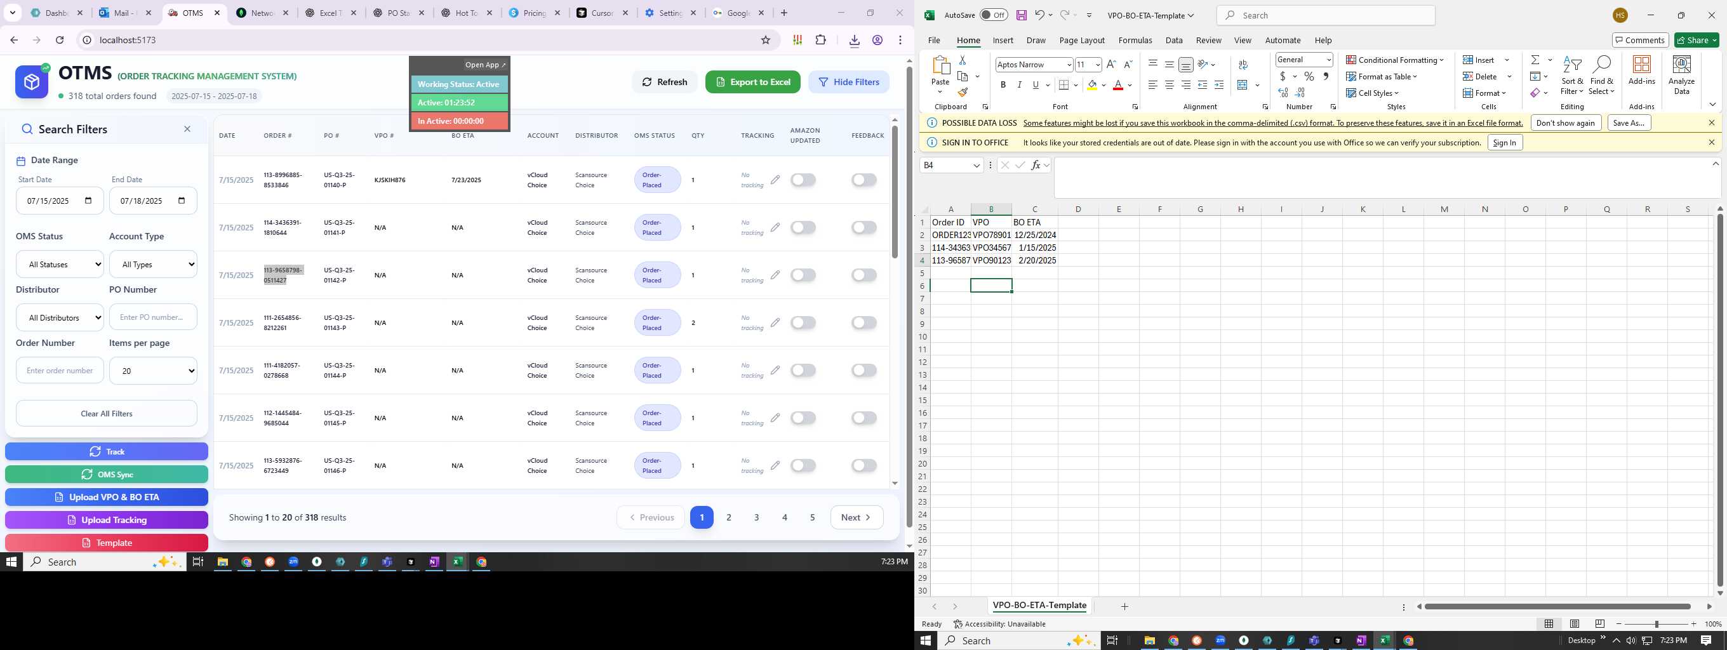The height and width of the screenshot is (650, 1727).
Task: Open Excel from the left Windows taskbar
Action: click(457, 562)
